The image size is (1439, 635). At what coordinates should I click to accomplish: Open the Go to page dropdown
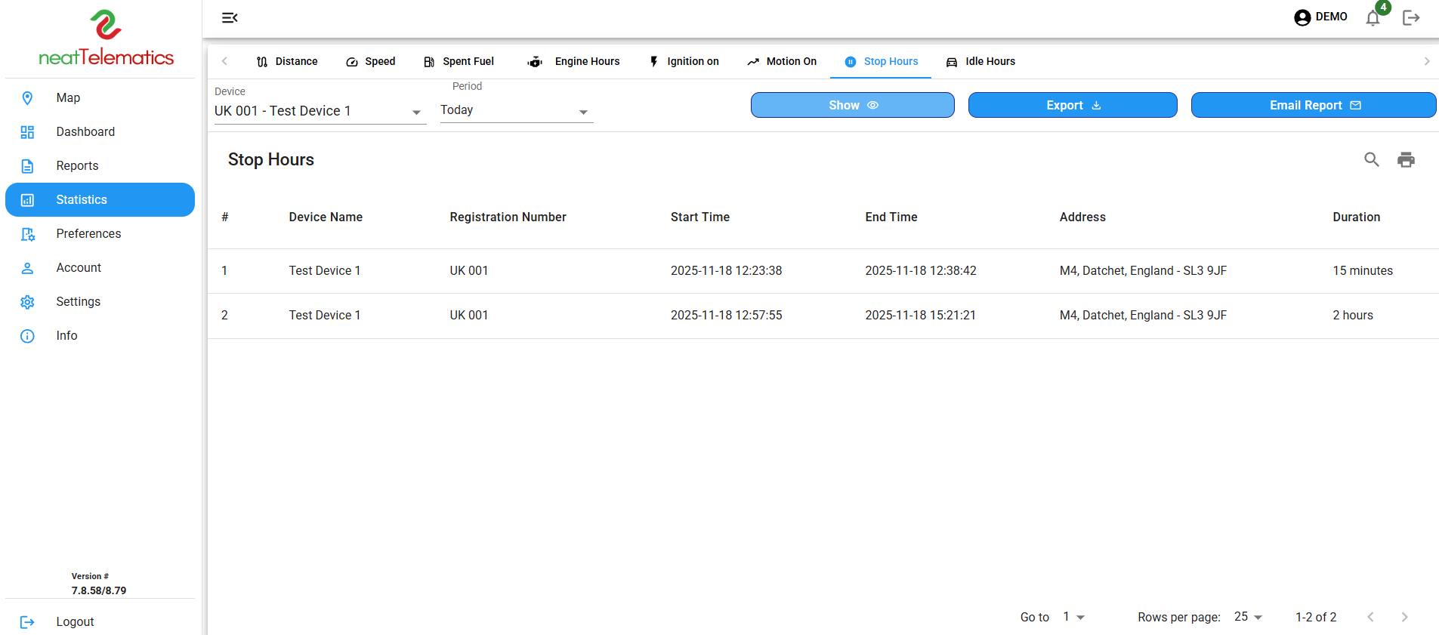[x=1073, y=617]
